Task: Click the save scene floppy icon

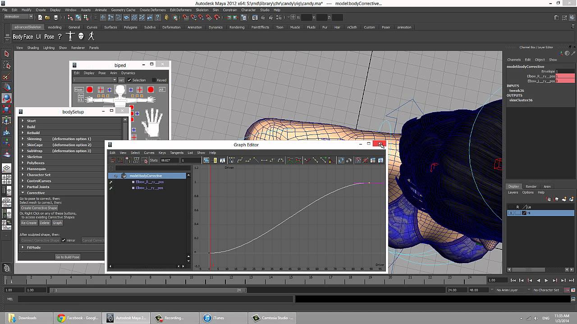Action: coord(56,18)
